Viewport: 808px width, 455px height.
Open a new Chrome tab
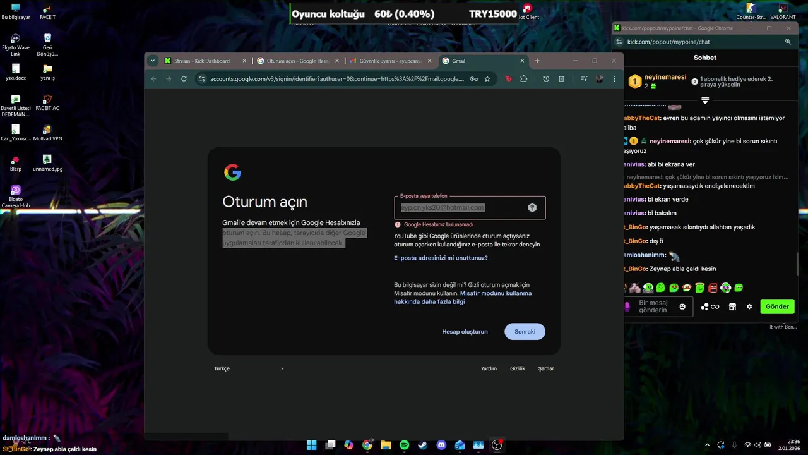pyautogui.click(x=537, y=61)
